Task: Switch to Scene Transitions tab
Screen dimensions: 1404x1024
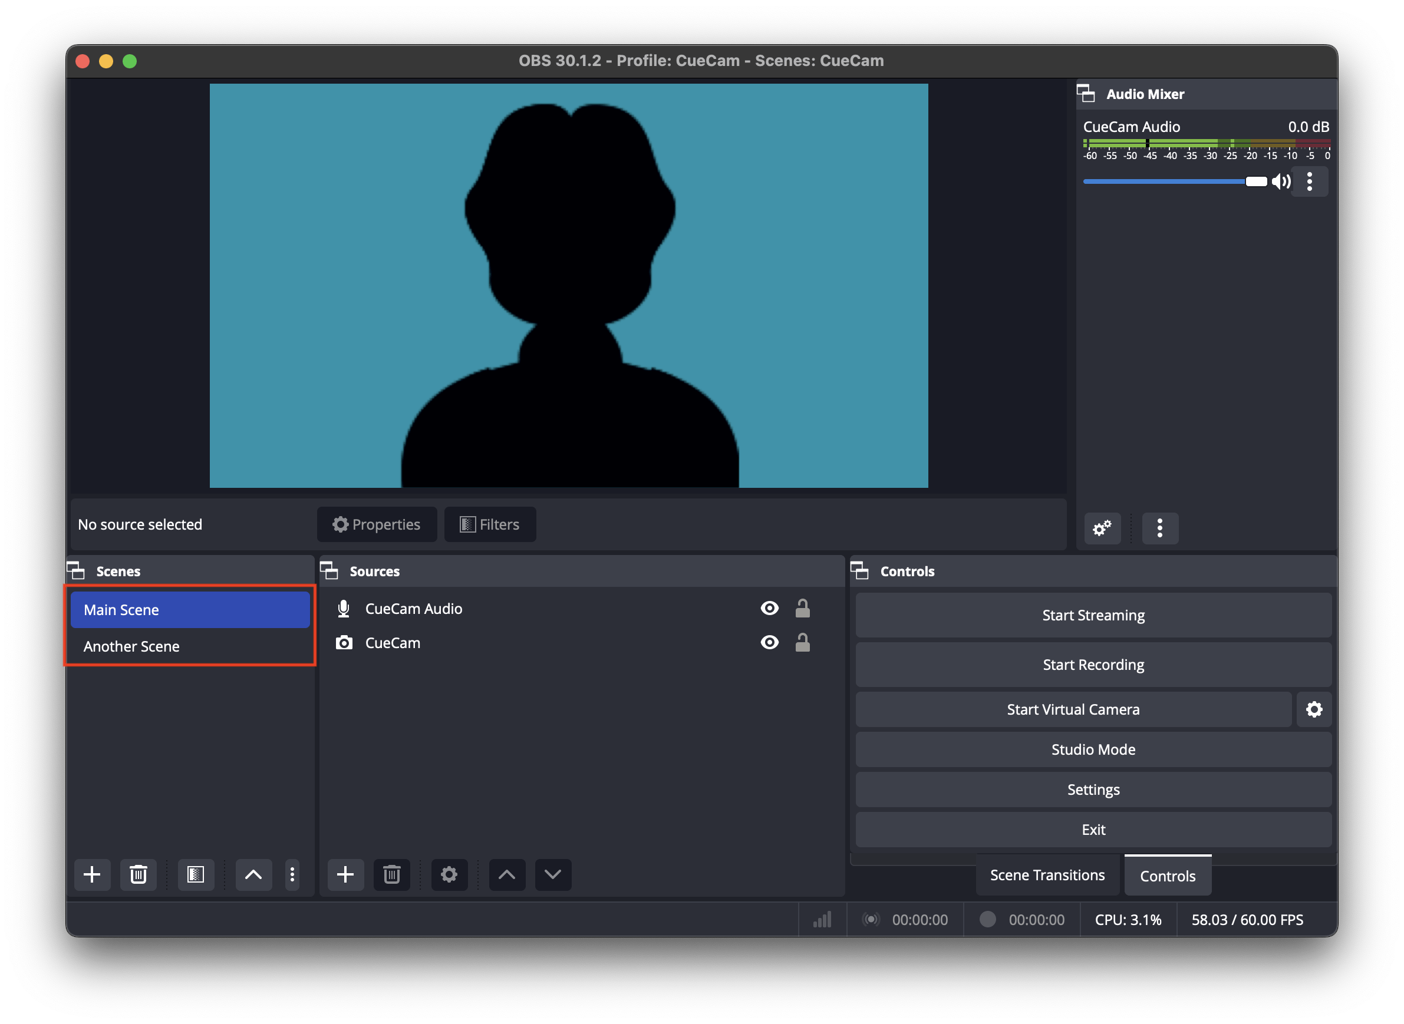Action: (x=1047, y=876)
